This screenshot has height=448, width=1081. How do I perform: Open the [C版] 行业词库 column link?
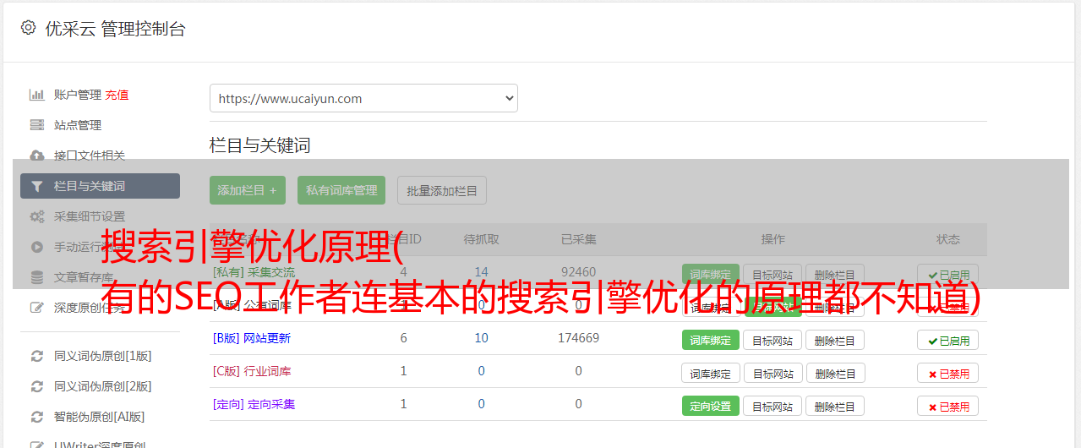click(252, 371)
